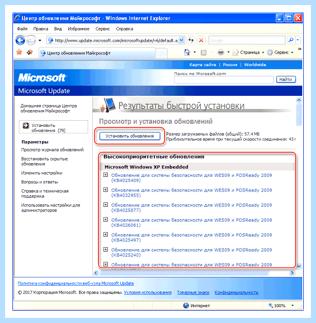The image size is (316, 323).
Task: Expand the toolbar overflow chevron
Action: tap(300, 49)
